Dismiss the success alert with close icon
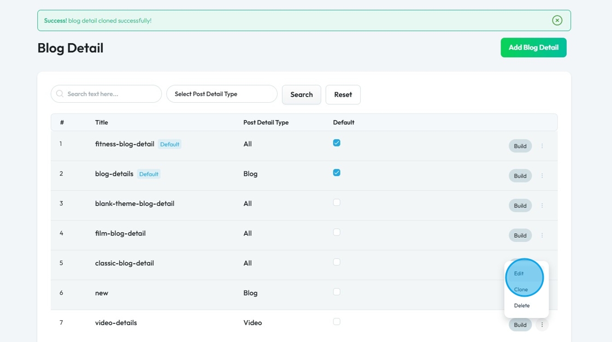 (557, 20)
